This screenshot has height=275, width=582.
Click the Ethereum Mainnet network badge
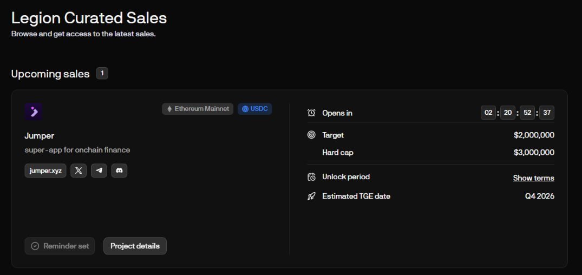click(x=198, y=109)
